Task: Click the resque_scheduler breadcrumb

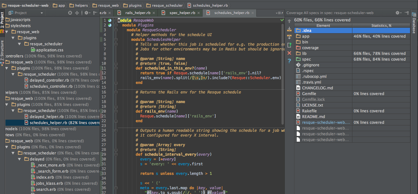Action: coord(164,5)
